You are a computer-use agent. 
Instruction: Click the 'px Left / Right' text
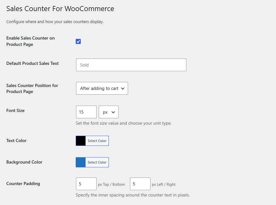pyautogui.click(x=164, y=184)
